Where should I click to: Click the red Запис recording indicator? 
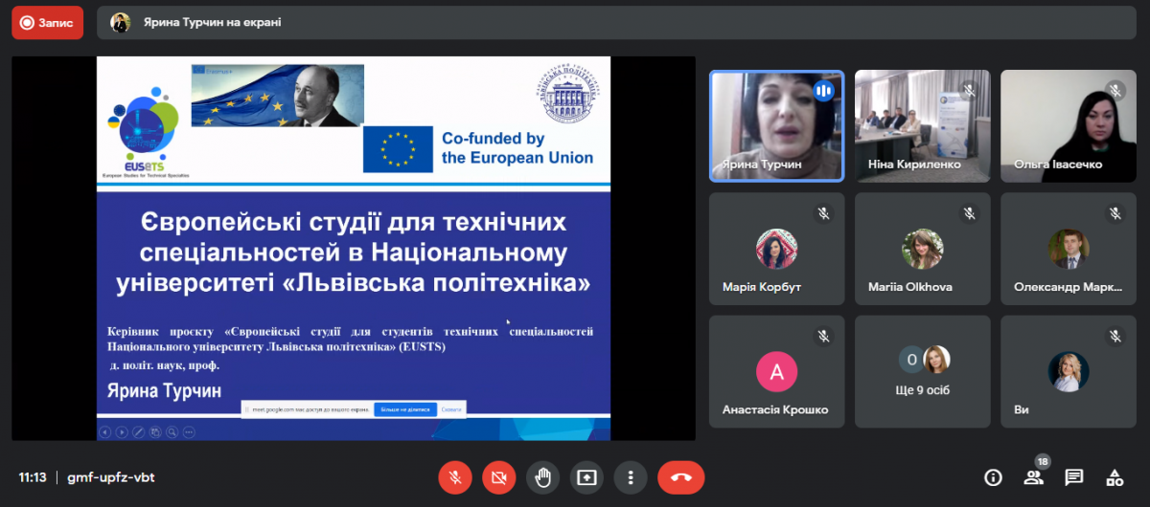point(47,22)
